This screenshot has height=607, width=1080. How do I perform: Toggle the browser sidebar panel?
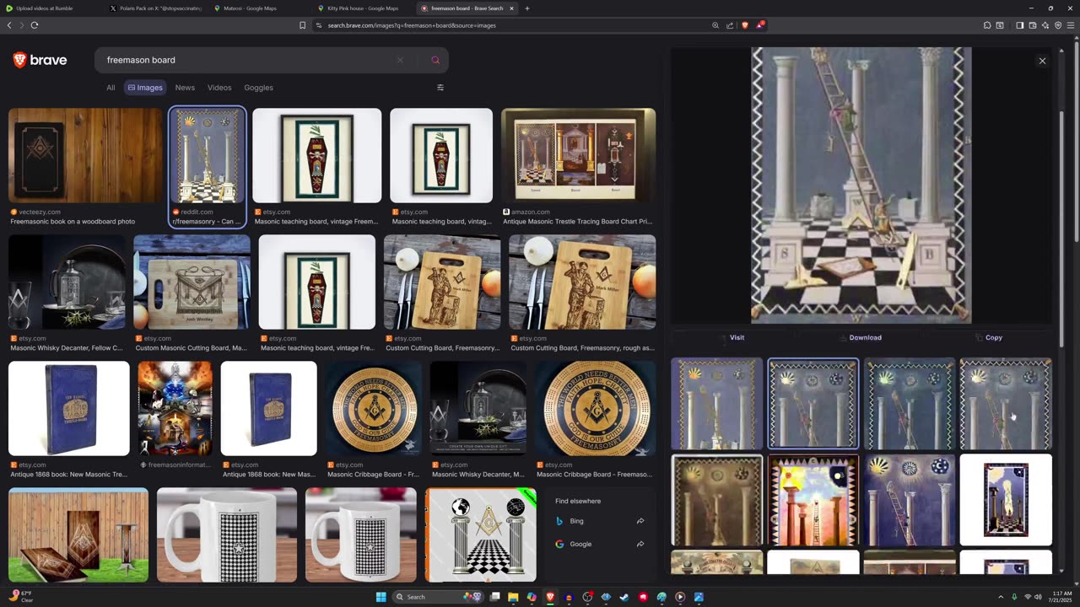[x=1019, y=25]
